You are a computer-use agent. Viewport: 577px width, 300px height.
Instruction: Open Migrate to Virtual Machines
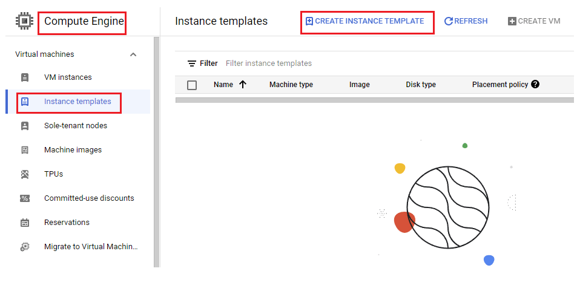coord(91,247)
